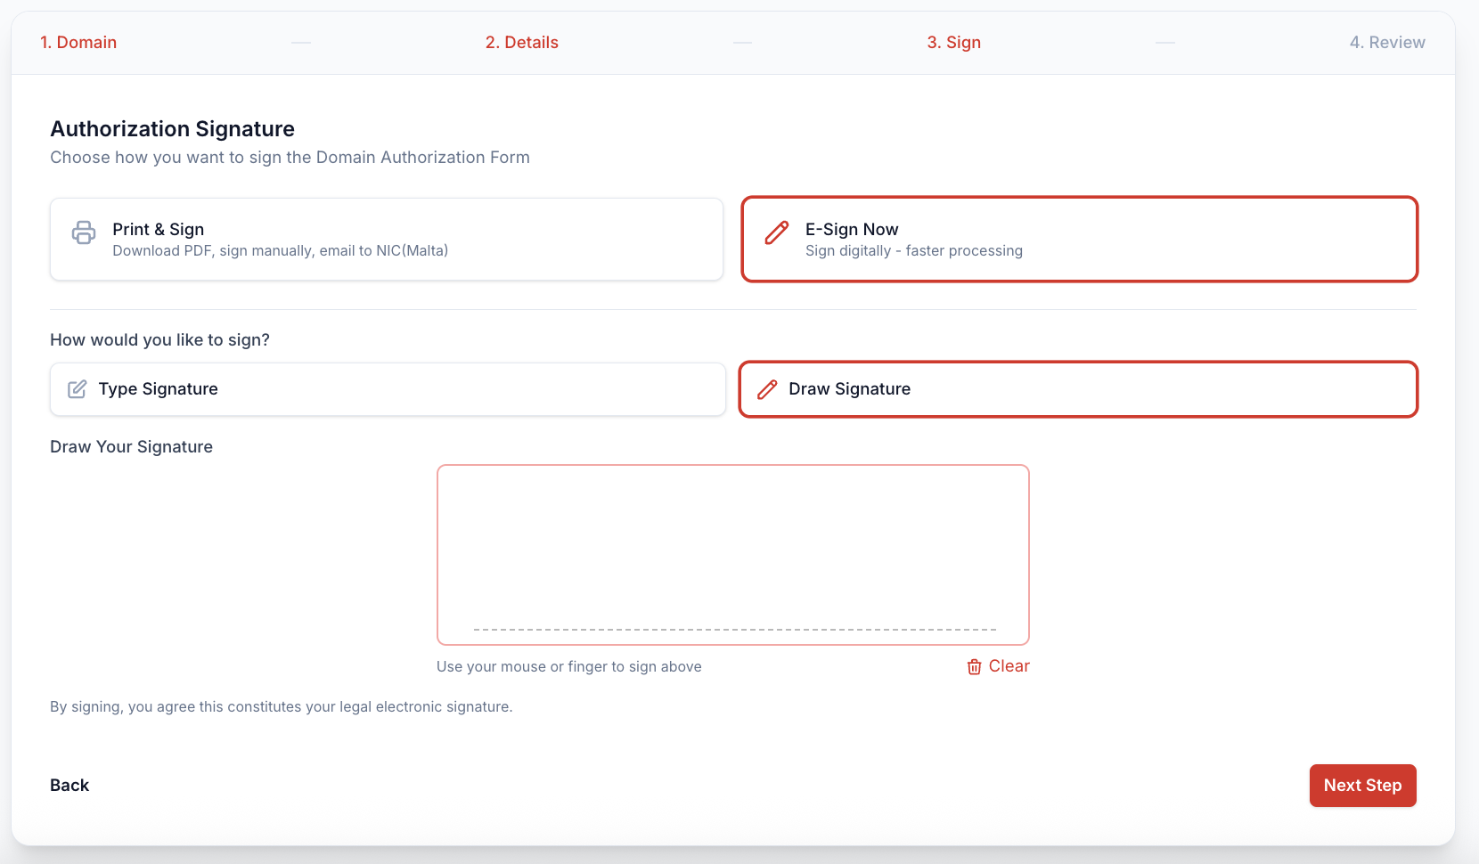The width and height of the screenshot is (1479, 864).
Task: Click the edit icon next to Type Signature
Action: (x=78, y=389)
